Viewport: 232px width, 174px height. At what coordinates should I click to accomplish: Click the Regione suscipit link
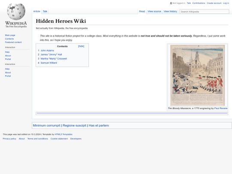(x=74, y=125)
